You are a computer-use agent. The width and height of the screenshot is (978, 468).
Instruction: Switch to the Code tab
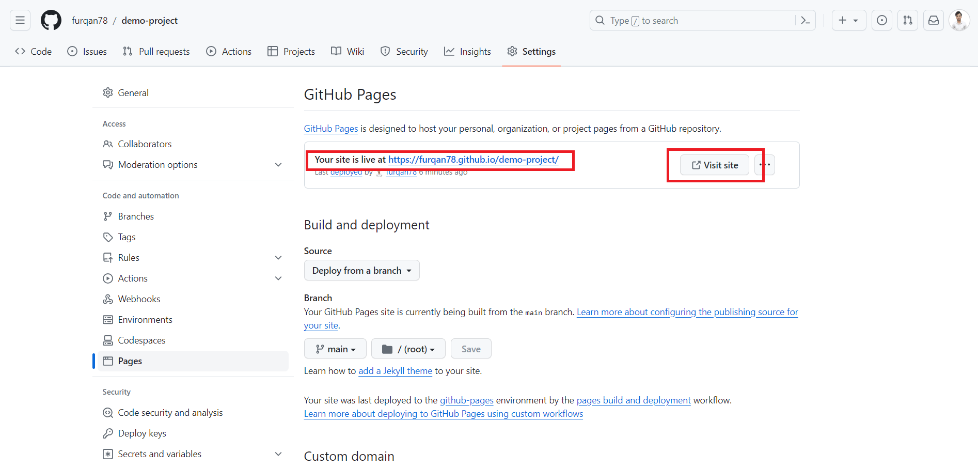coord(34,51)
